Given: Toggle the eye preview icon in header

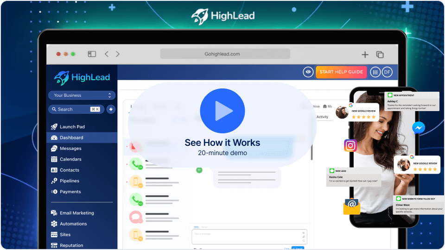Looking at the screenshot, I should 308,72.
